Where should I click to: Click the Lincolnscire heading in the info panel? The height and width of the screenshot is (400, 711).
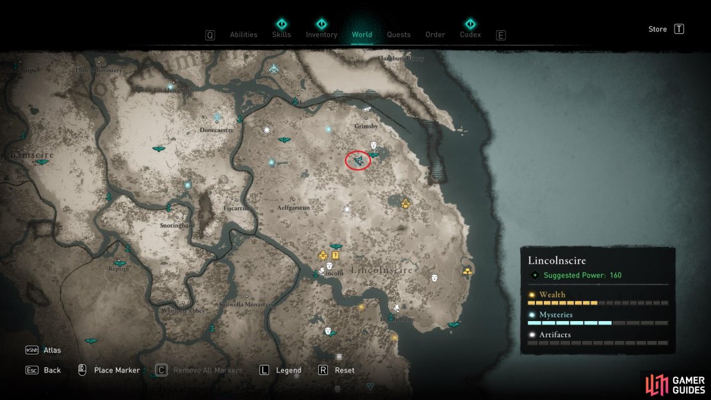(557, 260)
